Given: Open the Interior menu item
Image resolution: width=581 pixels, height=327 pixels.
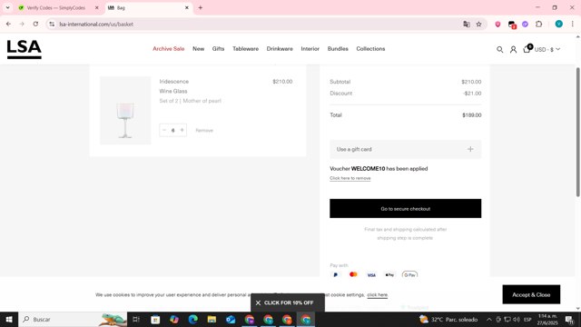Looking at the screenshot, I should click(310, 48).
